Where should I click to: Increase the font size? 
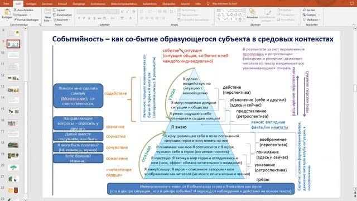coord(123,11)
